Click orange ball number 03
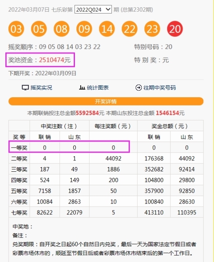Viewport: 214px width, 262px height. [x=16, y=29]
